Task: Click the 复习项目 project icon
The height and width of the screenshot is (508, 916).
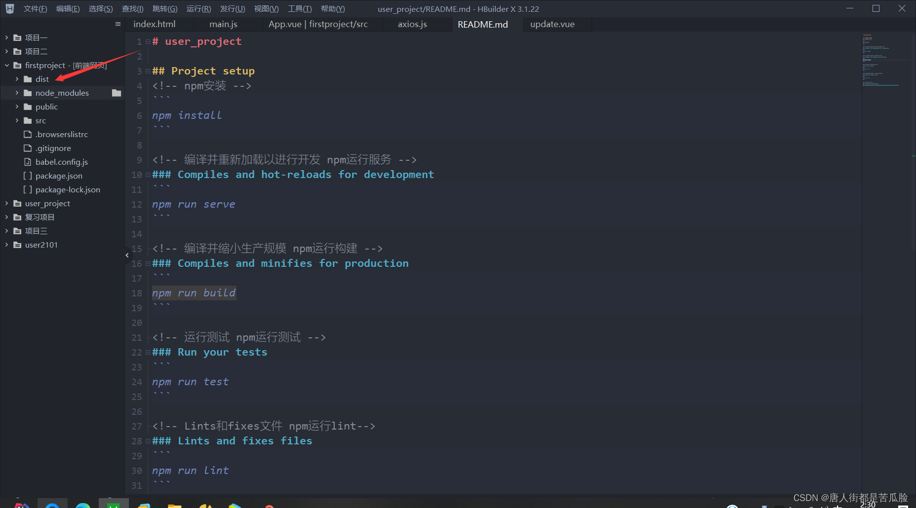Action: 17,217
